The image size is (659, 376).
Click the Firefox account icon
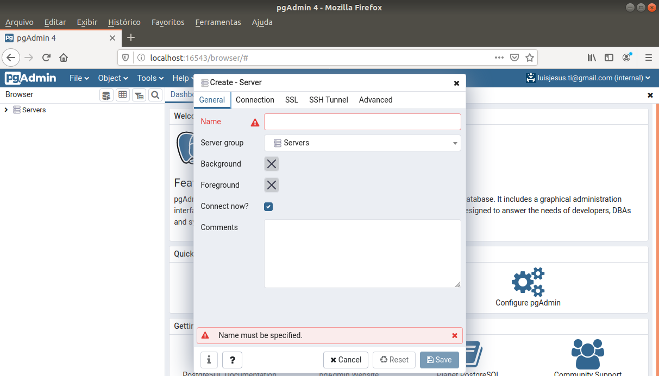coord(627,57)
